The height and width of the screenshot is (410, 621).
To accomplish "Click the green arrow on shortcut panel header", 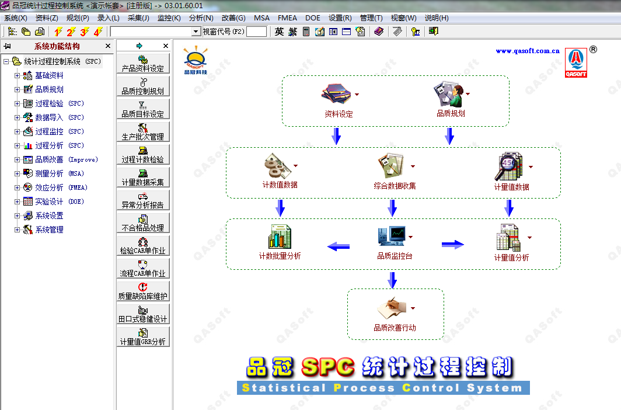I will coord(139,46).
